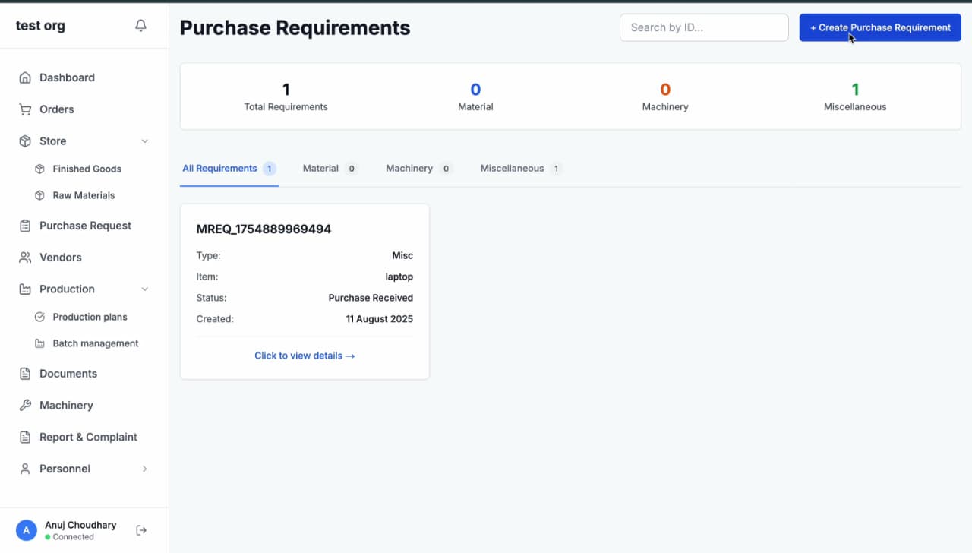Collapse the Production section chevron
Image resolution: width=972 pixels, height=553 pixels.
tap(145, 289)
